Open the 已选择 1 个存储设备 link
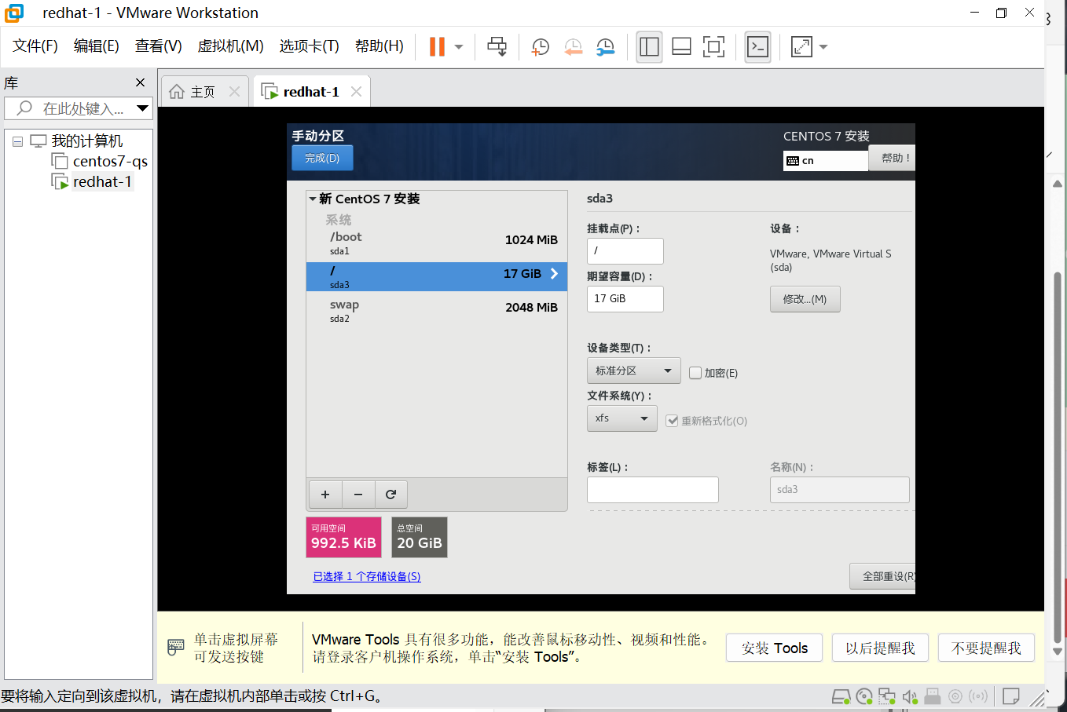The width and height of the screenshot is (1067, 712). 367,576
